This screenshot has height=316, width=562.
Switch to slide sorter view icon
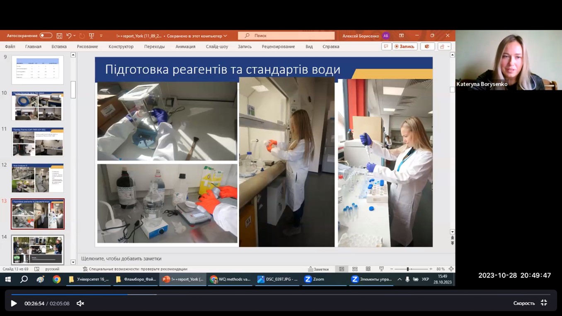tap(355, 269)
